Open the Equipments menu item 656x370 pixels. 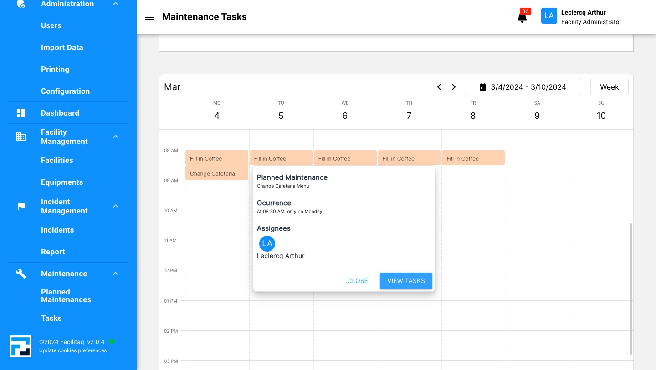(62, 182)
